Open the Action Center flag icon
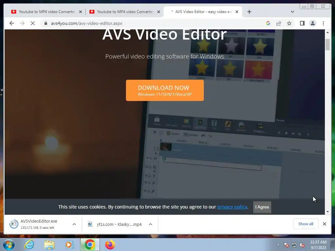This screenshot has width=335, height=251. (286, 245)
